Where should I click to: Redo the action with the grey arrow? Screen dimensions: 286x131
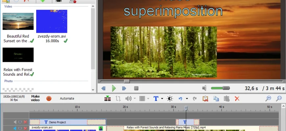point(195,99)
